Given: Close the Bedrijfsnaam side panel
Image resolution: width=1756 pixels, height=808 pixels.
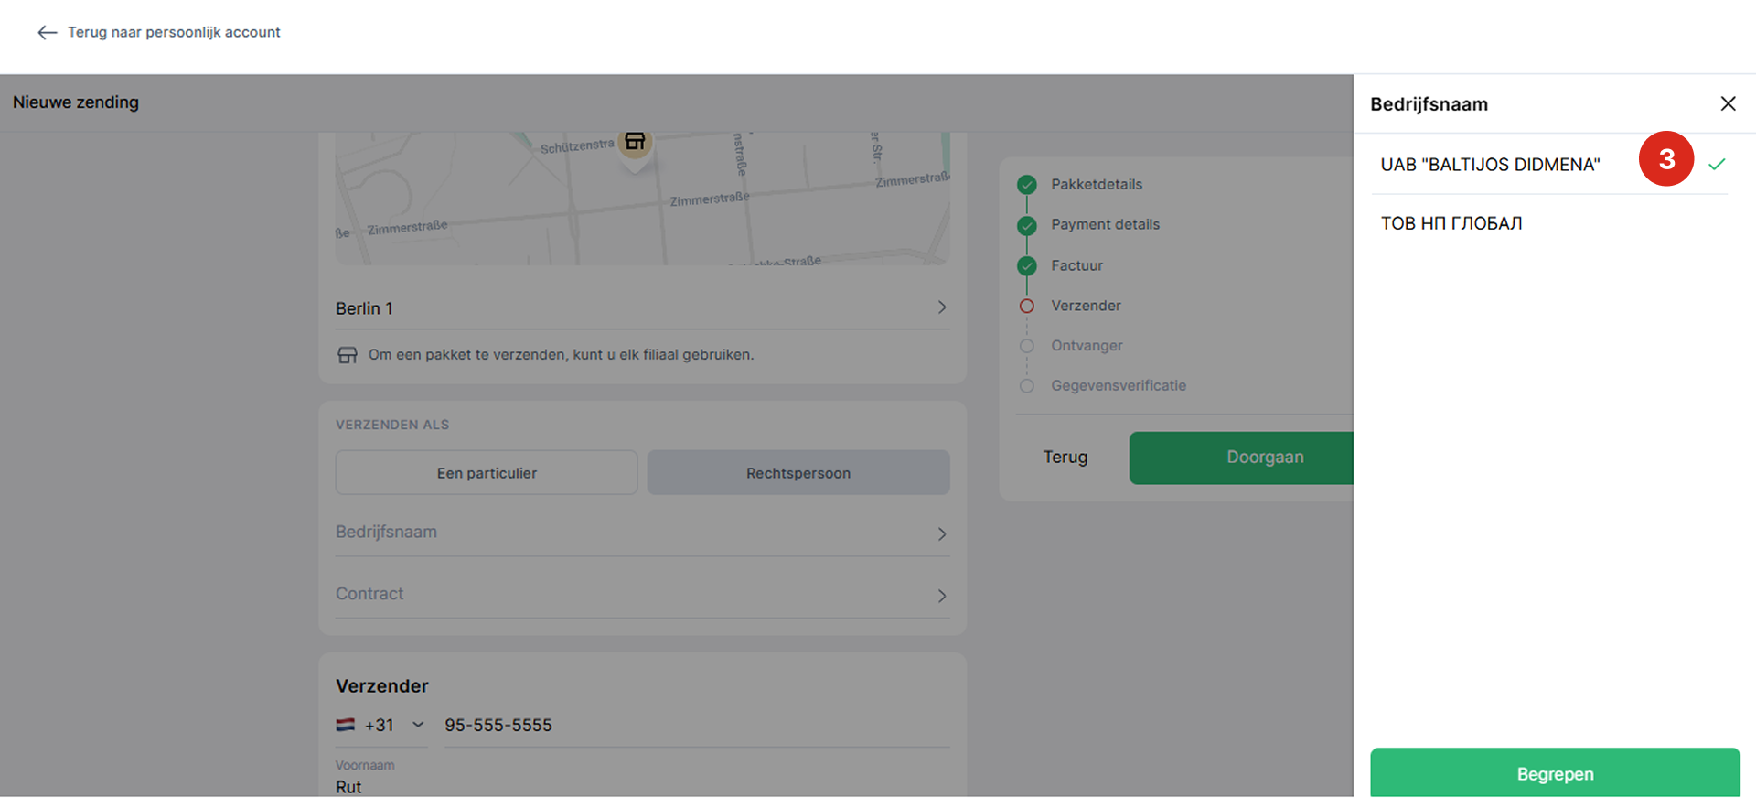Looking at the screenshot, I should click(1728, 103).
